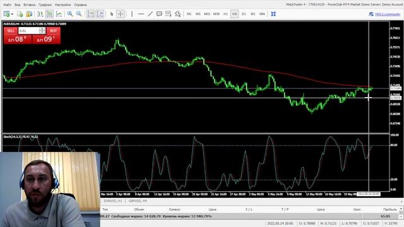Click the Своп column header
The height and width of the screenshot is (227, 404).
(357, 209)
